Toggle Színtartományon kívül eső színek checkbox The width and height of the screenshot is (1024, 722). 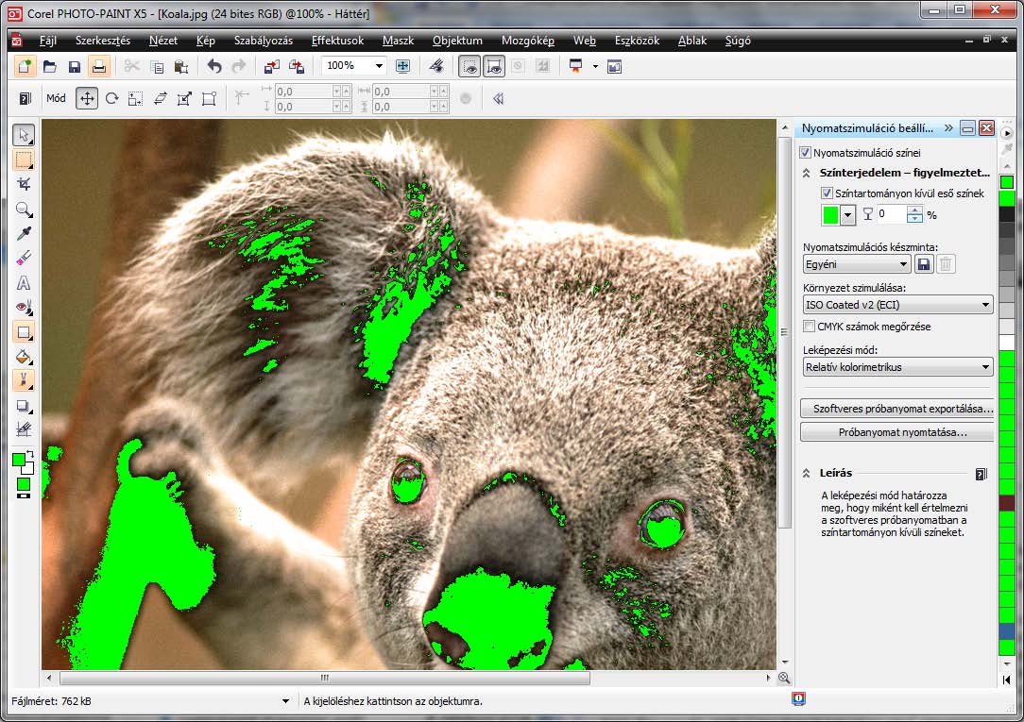click(x=827, y=193)
